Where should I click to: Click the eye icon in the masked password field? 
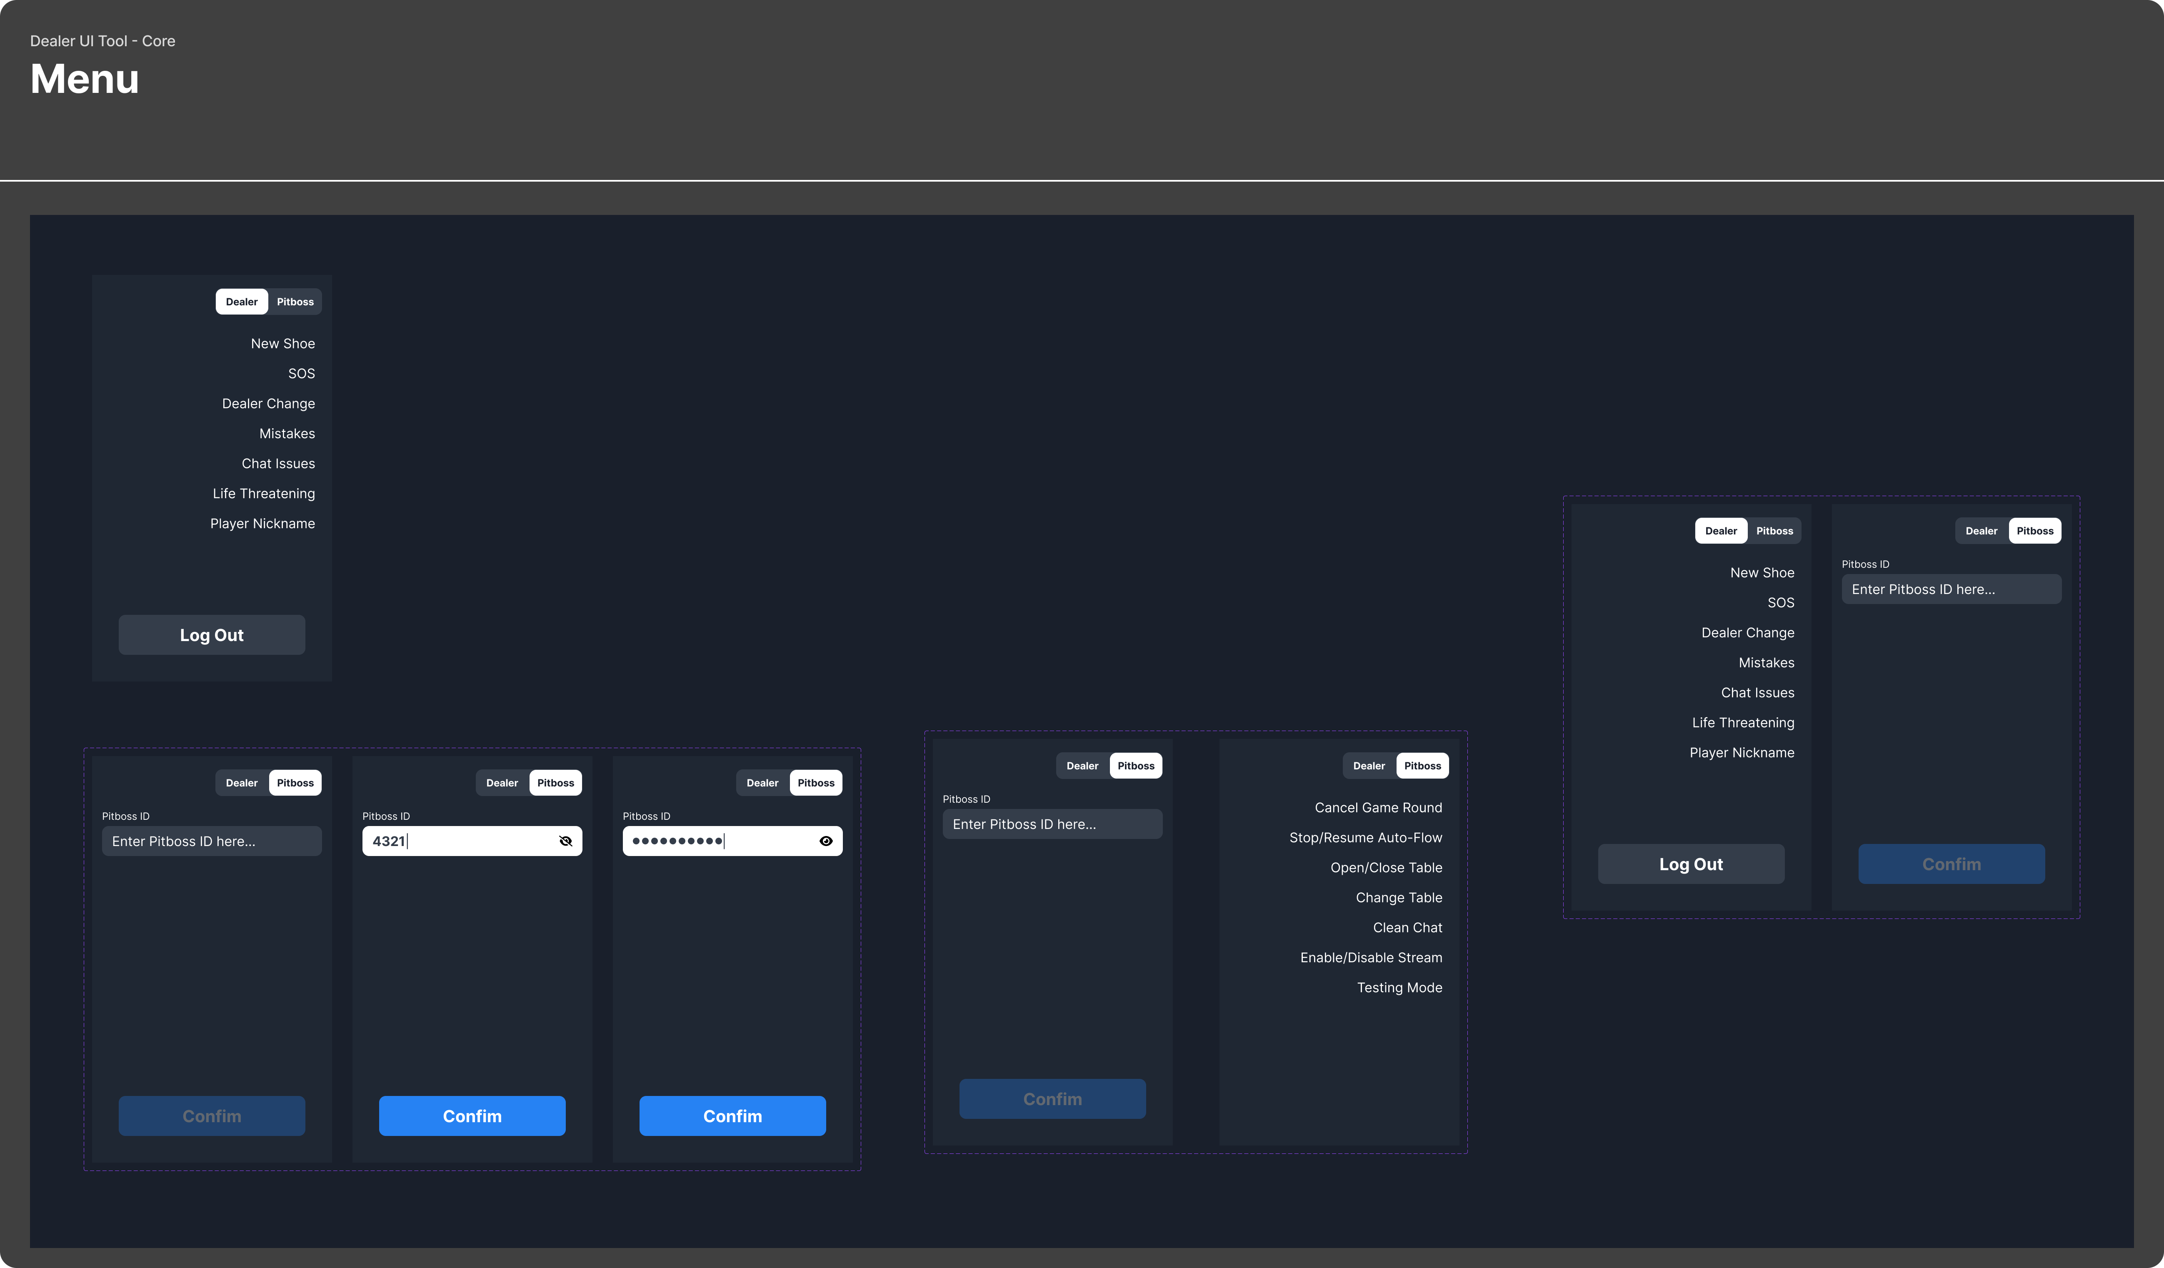coord(825,841)
